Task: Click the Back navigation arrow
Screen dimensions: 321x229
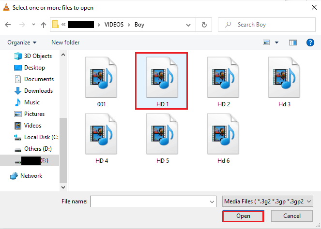Action: click(x=9, y=25)
